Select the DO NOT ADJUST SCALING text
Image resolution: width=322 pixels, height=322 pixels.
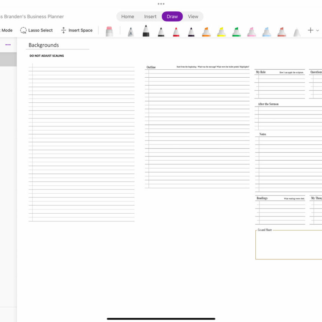pos(47,56)
